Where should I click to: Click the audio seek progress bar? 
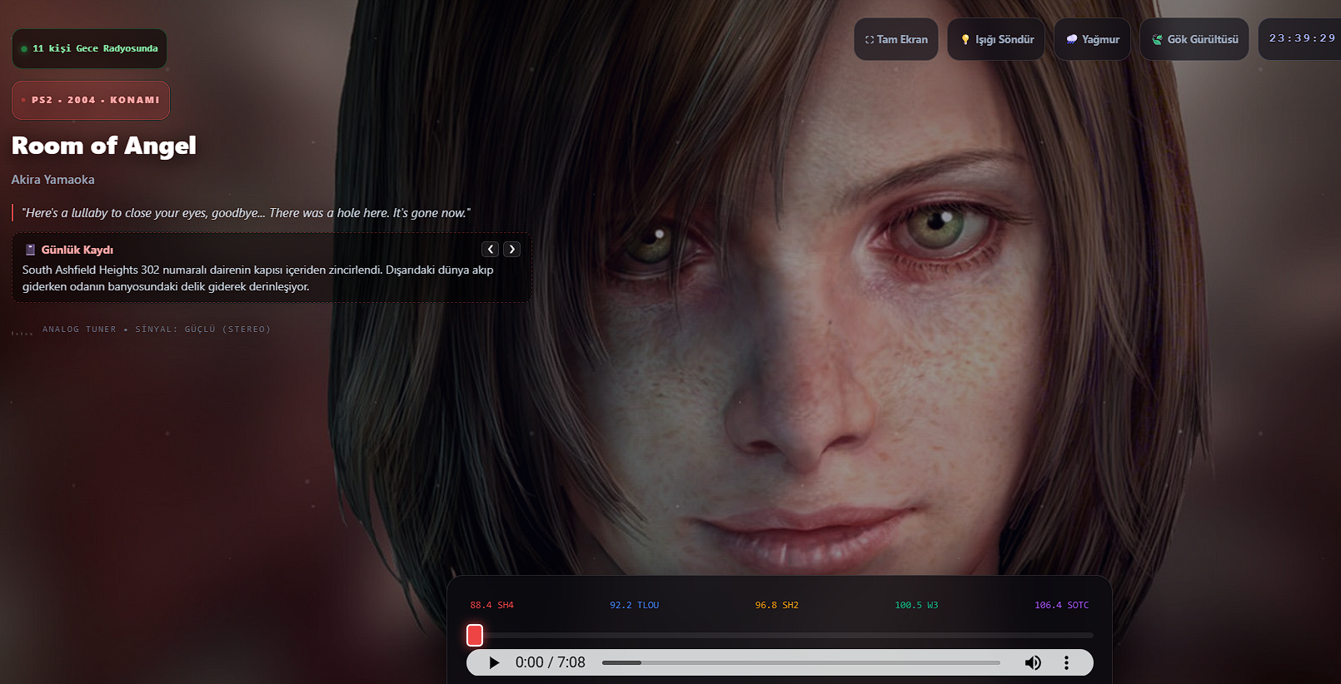(x=801, y=662)
